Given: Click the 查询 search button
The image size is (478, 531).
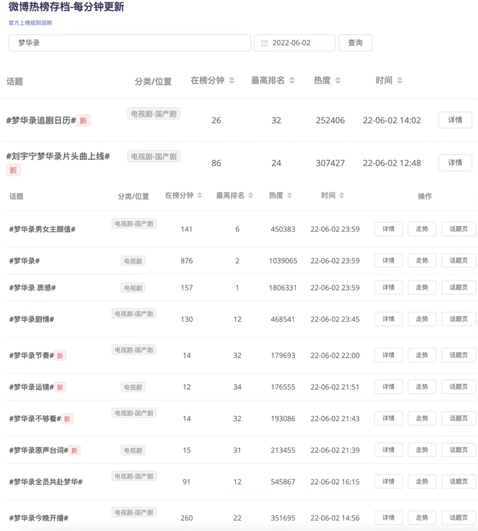Looking at the screenshot, I should point(355,43).
